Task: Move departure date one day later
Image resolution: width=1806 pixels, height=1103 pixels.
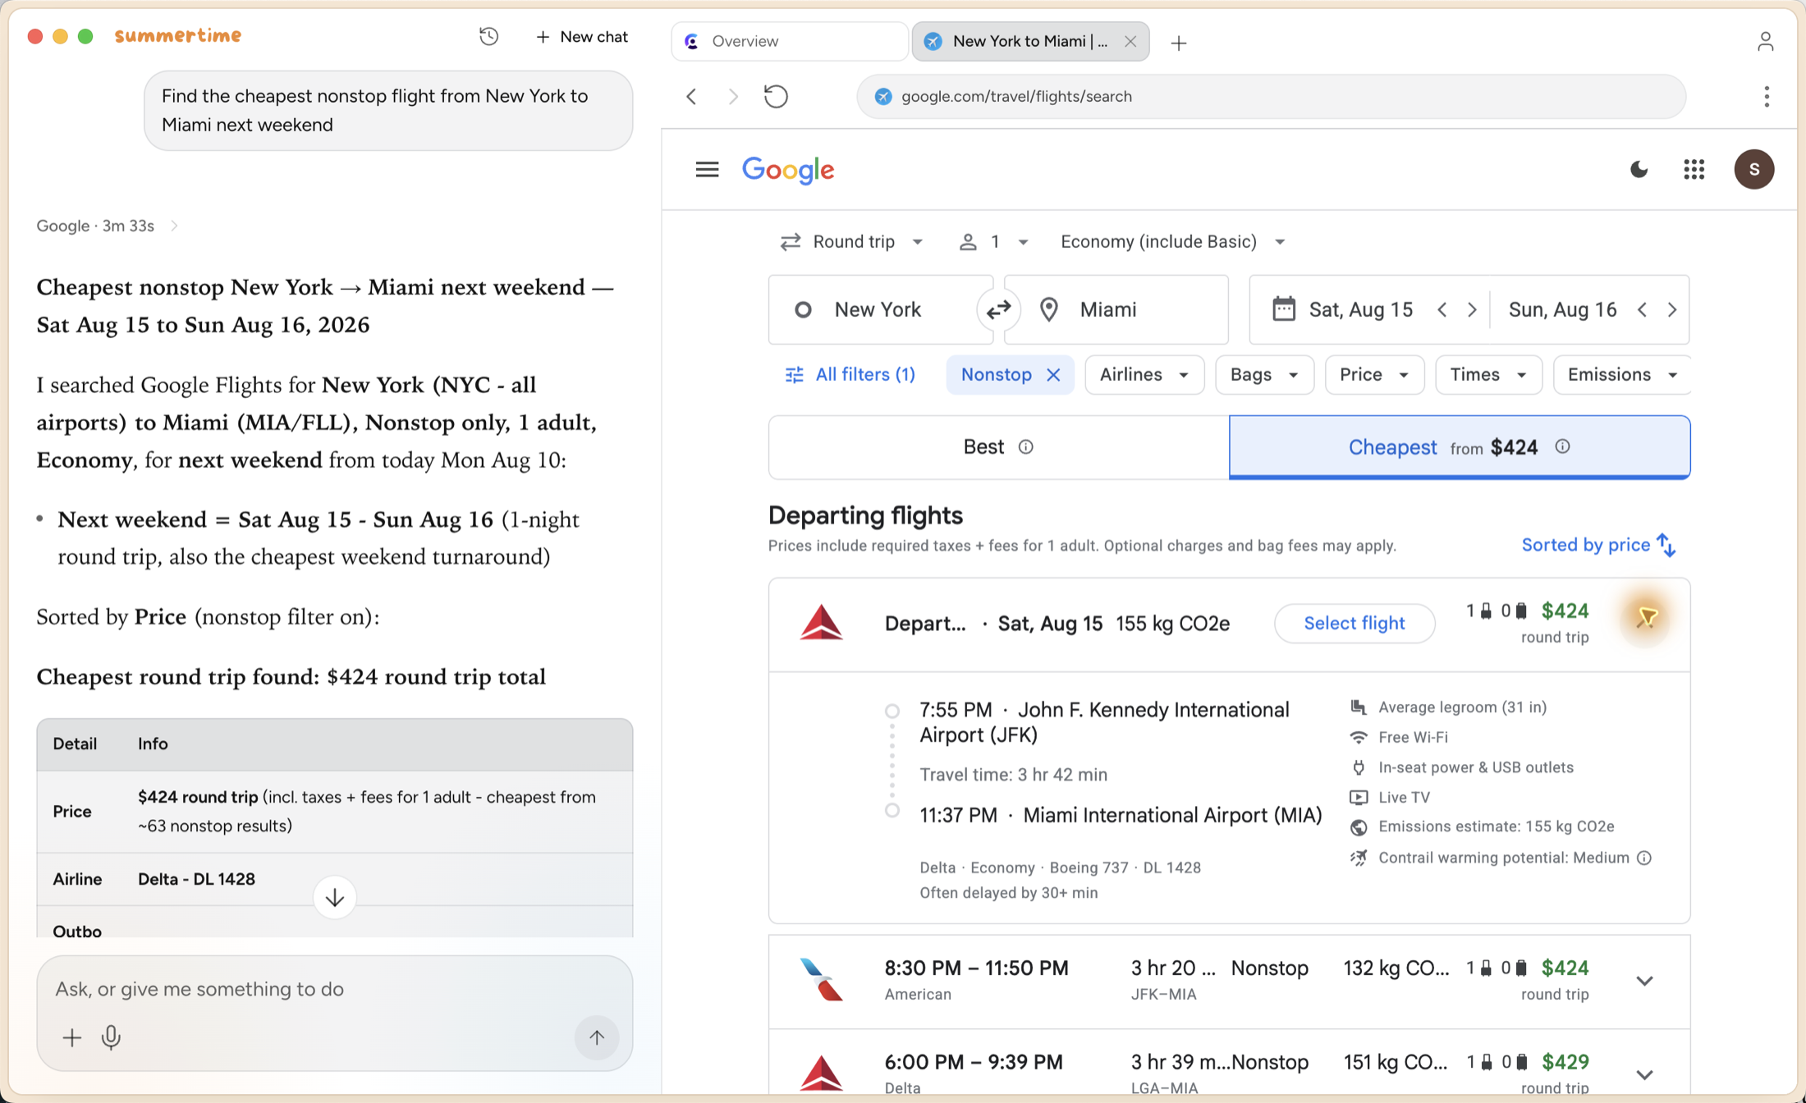Action: point(1472,310)
